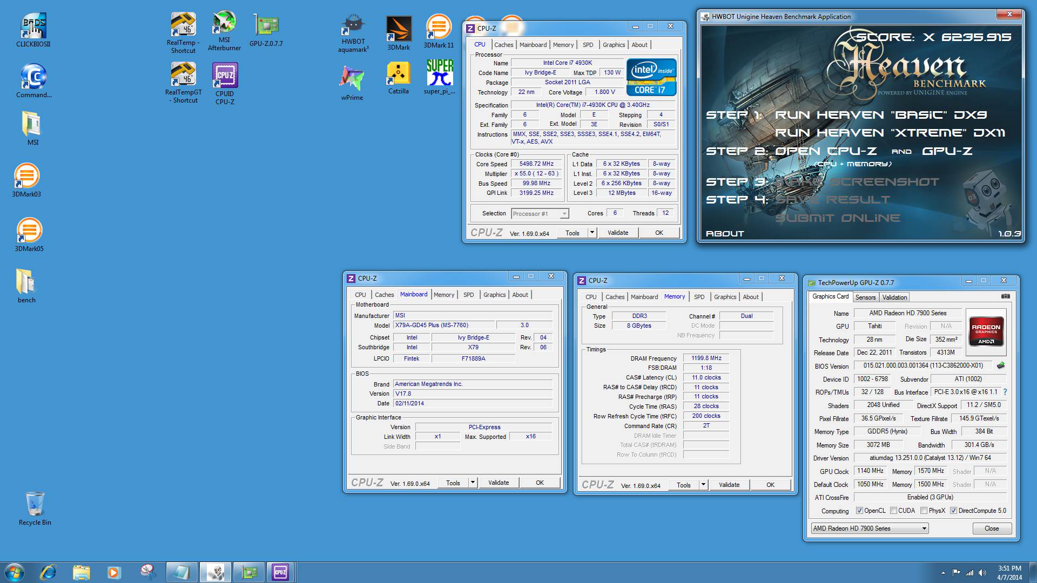Viewport: 1037px width, 583px height.
Task: Switch to the SPD tab in CPU-Z CPU window
Action: 588,45
